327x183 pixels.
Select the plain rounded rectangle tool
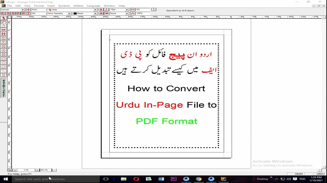coord(4,67)
